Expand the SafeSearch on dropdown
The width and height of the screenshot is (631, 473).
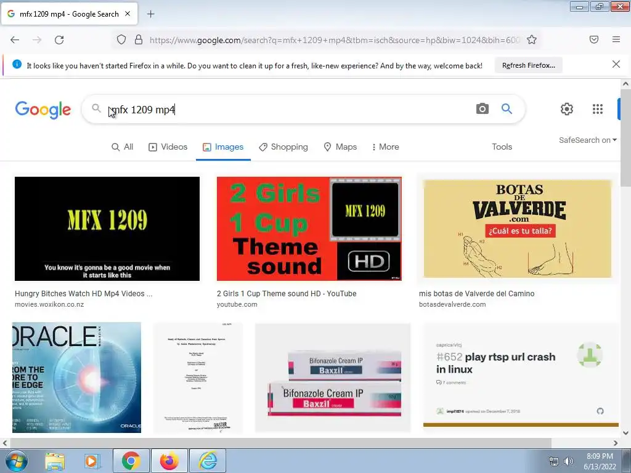(587, 140)
